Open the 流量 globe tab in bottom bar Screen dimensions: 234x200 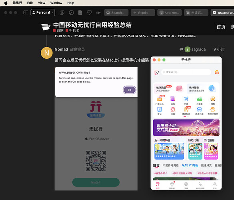[186, 186]
